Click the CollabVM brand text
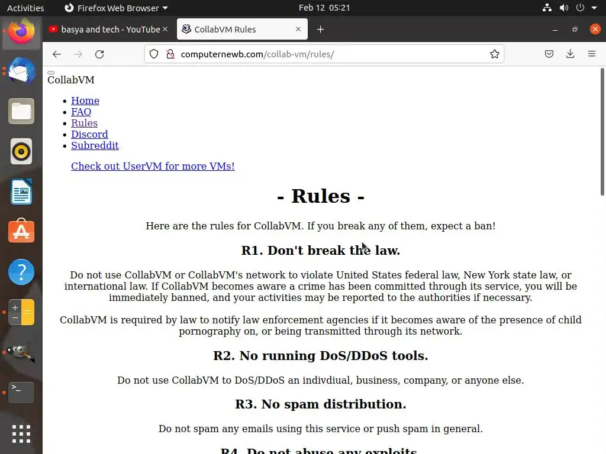 point(71,80)
